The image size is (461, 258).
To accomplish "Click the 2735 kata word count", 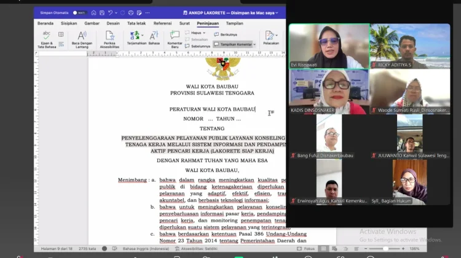I will (x=87, y=249).
